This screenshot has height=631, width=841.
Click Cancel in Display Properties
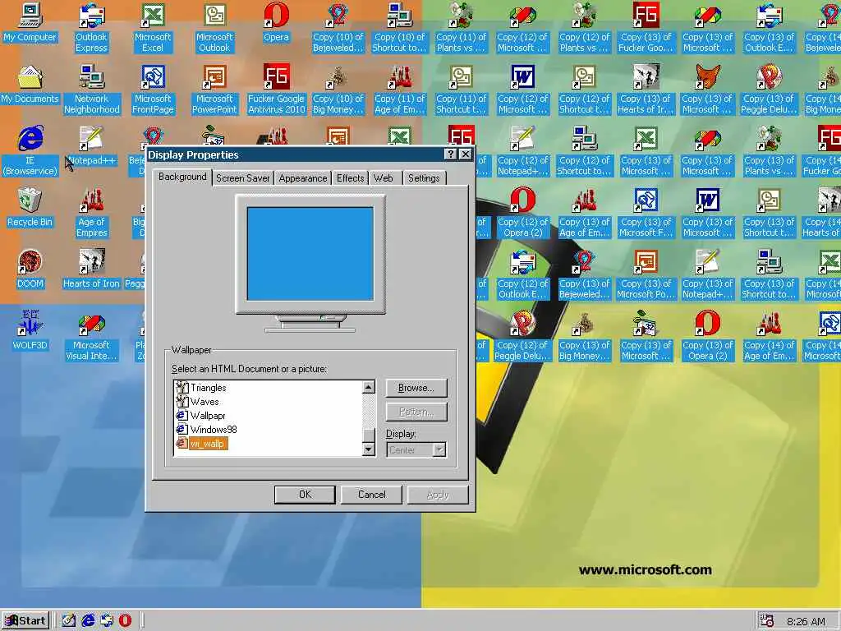(371, 495)
